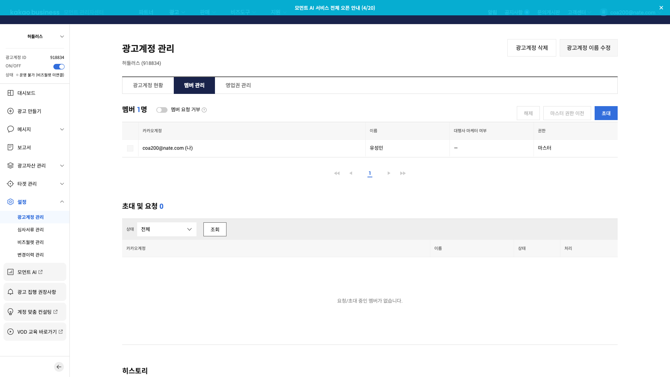Click the 초대 invite button
The height and width of the screenshot is (377, 670).
[606, 113]
